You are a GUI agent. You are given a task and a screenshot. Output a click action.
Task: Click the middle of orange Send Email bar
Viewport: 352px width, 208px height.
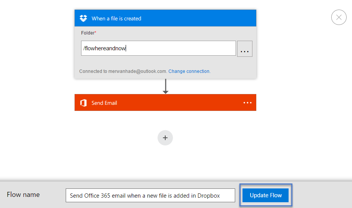coord(165,103)
